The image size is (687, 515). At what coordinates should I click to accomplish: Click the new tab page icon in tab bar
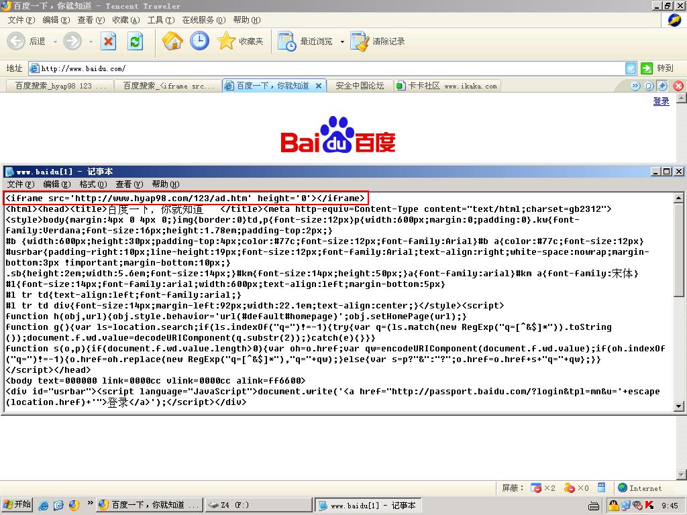coord(649,86)
